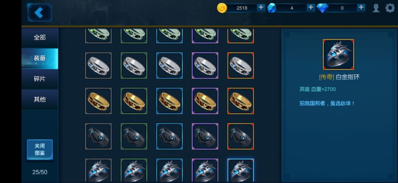Click the 白金指环 preview image

pyautogui.click(x=338, y=54)
